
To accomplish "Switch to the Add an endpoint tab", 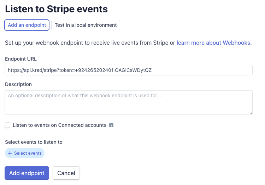I will point(27,25).
